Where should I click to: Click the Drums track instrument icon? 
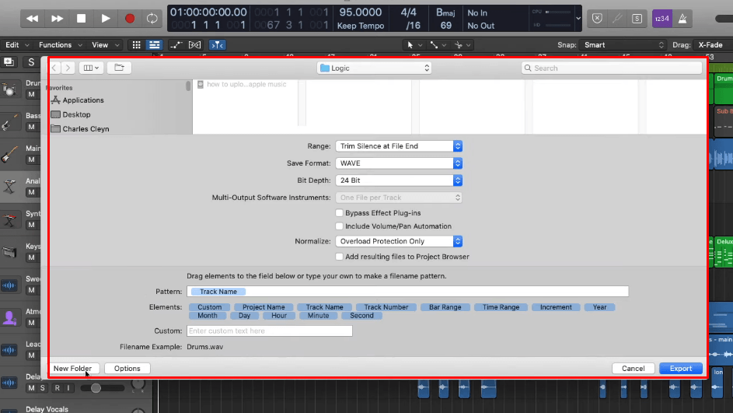[x=9, y=89]
